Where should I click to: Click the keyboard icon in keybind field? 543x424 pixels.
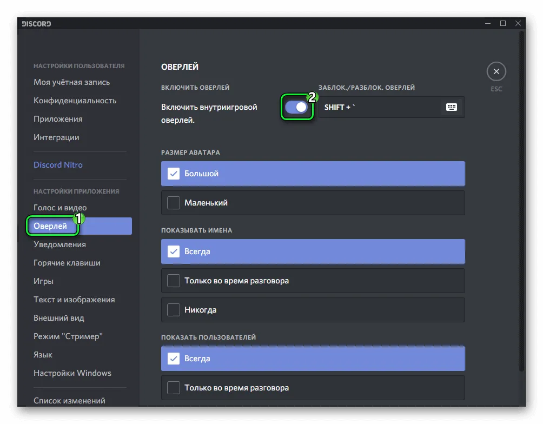pyautogui.click(x=451, y=107)
